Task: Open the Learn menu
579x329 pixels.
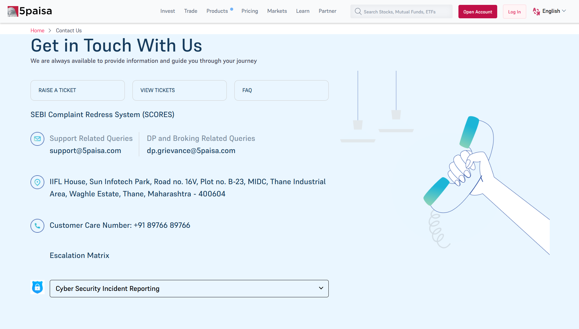Action: pos(302,11)
